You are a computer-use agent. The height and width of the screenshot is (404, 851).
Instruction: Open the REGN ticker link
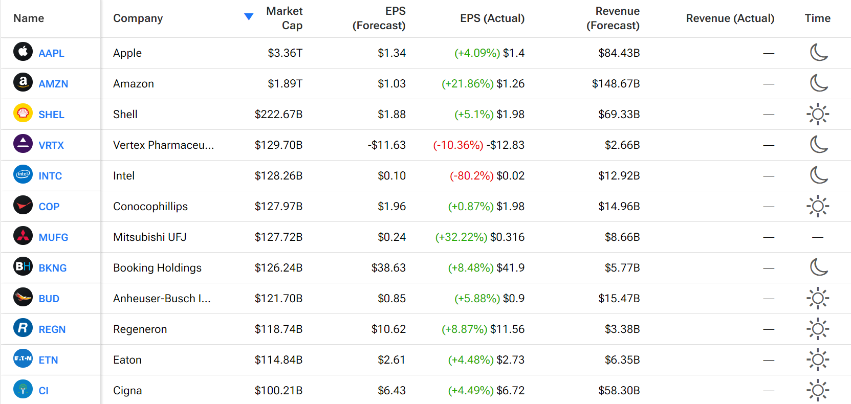point(52,329)
